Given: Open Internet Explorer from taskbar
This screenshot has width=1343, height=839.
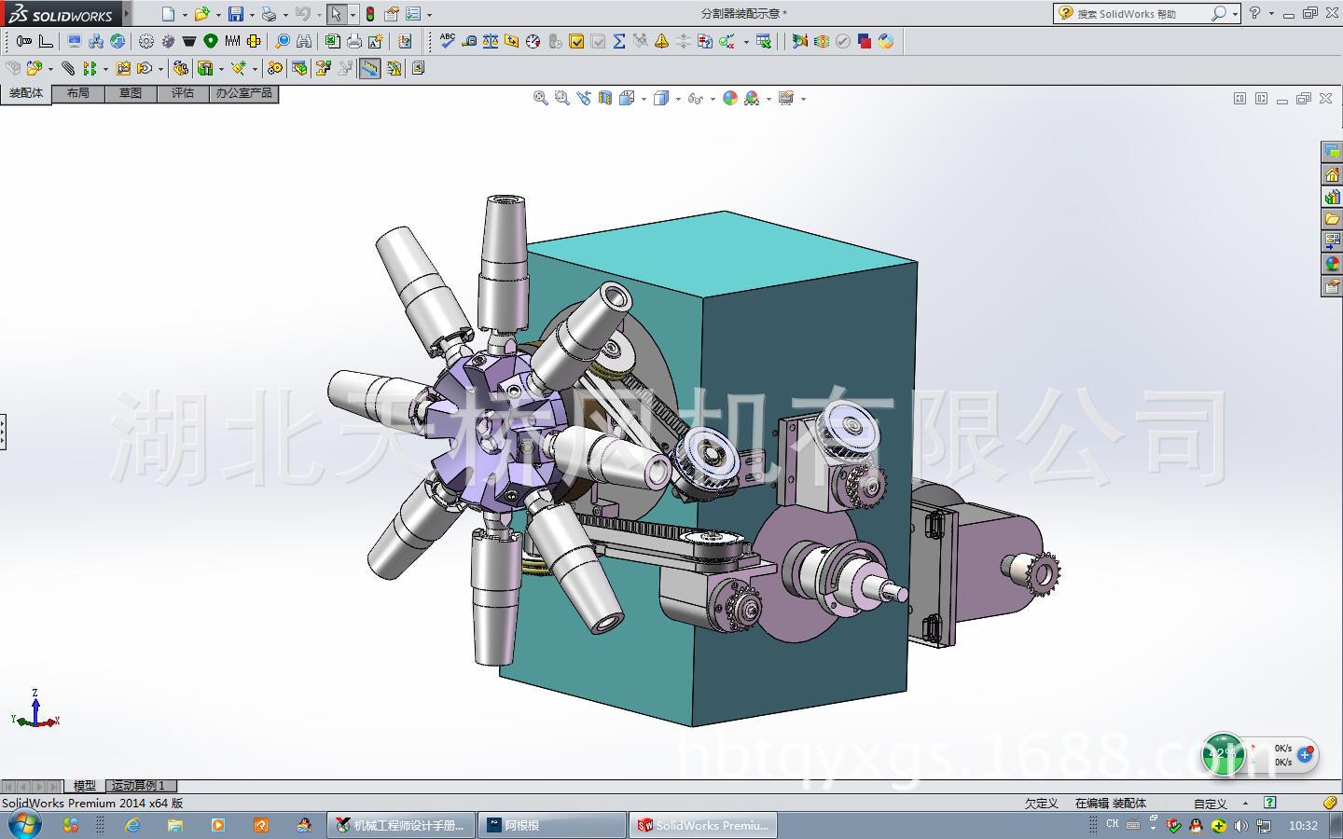Looking at the screenshot, I should pyautogui.click(x=132, y=825).
